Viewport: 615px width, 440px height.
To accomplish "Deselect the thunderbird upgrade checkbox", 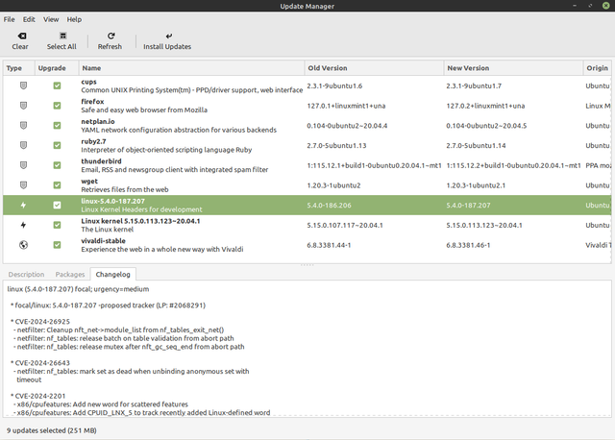I will 58,165.
